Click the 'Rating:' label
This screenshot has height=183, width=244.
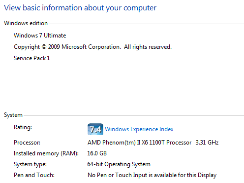pyautogui.click(x=23, y=127)
